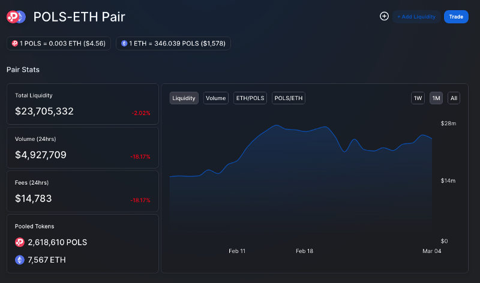Click the ETH token icon under Pooled Tokens
Image resolution: width=480 pixels, height=283 pixels.
tap(20, 260)
